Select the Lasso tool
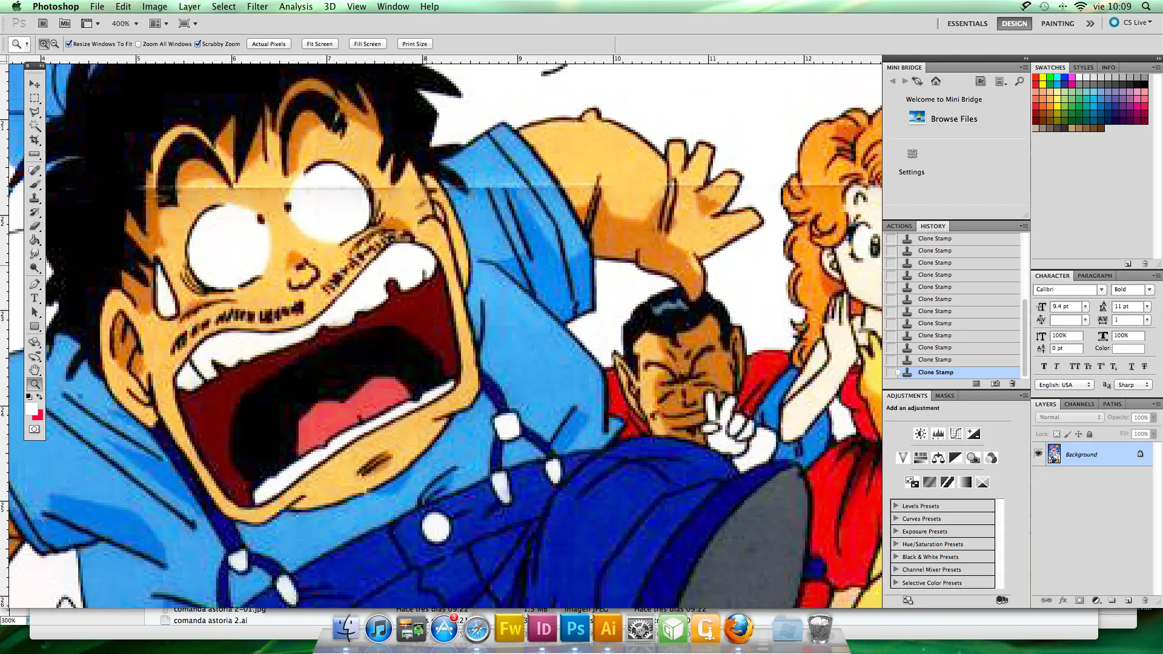This screenshot has height=654, width=1163. [35, 112]
